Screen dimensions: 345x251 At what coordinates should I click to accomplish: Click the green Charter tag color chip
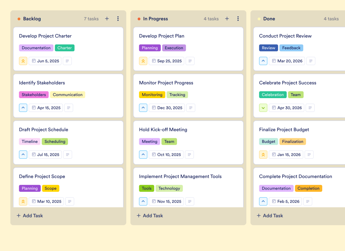pos(65,48)
